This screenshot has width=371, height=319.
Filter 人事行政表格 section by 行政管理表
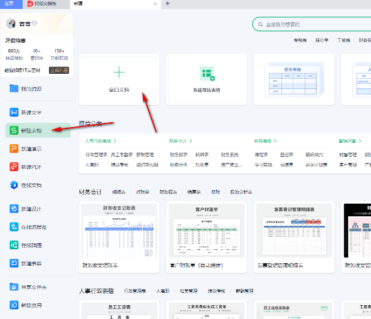point(135,291)
